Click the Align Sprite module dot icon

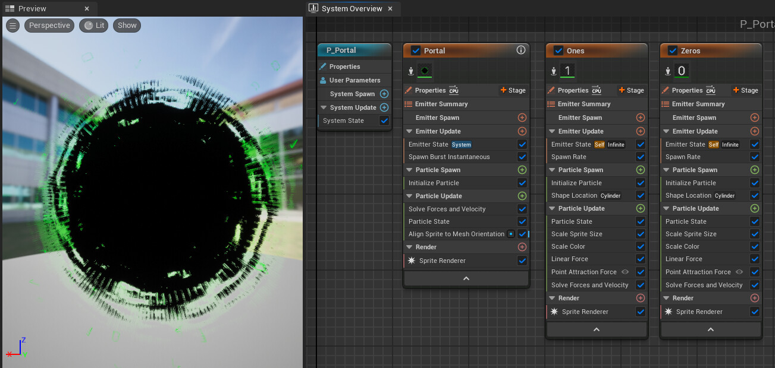pos(510,234)
